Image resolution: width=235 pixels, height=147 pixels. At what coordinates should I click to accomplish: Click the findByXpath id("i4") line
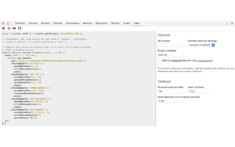27,74
